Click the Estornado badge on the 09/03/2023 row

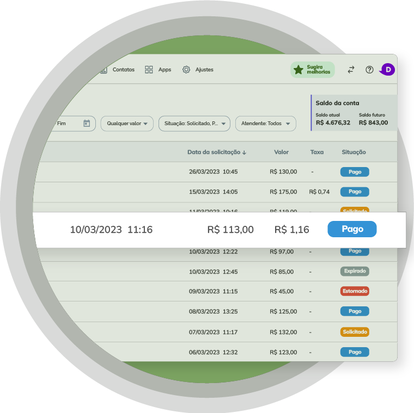pyautogui.click(x=355, y=291)
